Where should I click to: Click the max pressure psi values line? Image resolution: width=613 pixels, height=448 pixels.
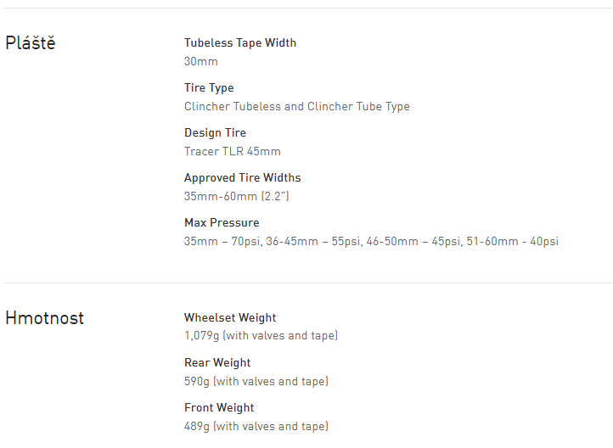tap(371, 241)
